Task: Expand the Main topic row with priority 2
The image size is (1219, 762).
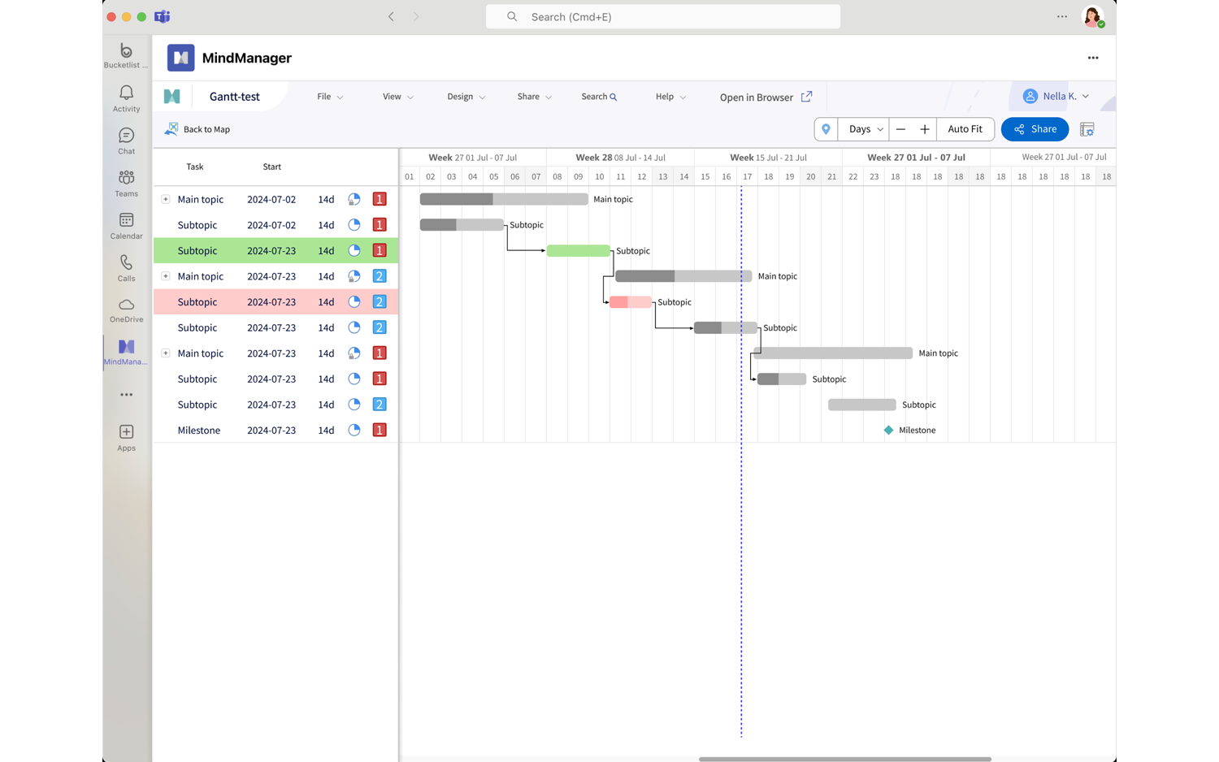Action: click(x=166, y=276)
